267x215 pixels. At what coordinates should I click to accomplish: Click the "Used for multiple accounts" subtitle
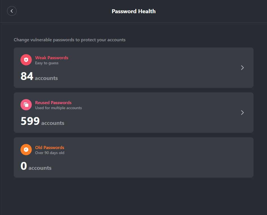click(x=58, y=108)
